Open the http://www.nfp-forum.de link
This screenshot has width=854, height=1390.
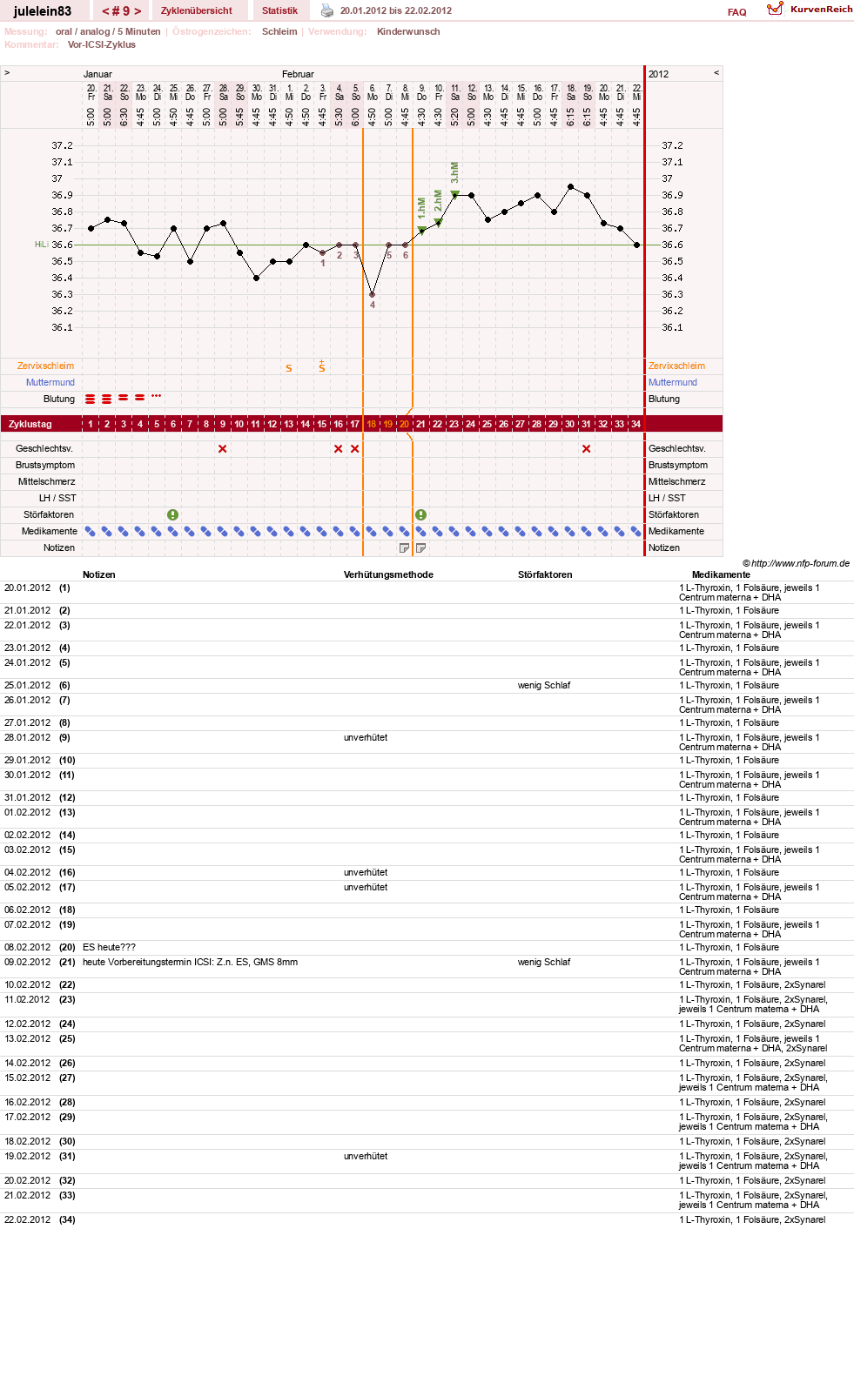point(801,563)
